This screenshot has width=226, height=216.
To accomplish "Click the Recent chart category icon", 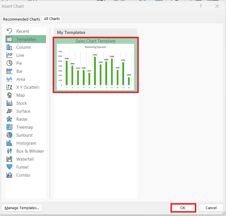I will (x=9, y=31).
